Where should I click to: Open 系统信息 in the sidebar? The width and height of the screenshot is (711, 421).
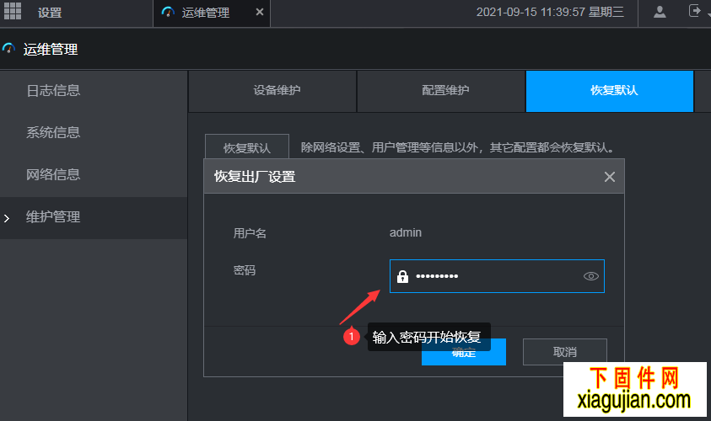[x=94, y=133]
